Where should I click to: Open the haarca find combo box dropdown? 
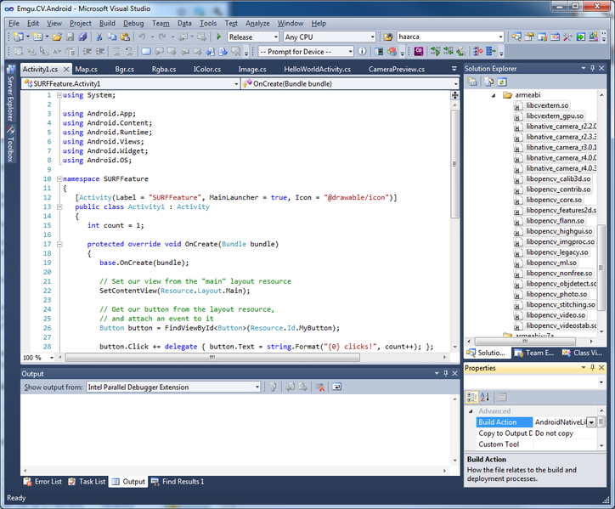click(500, 37)
